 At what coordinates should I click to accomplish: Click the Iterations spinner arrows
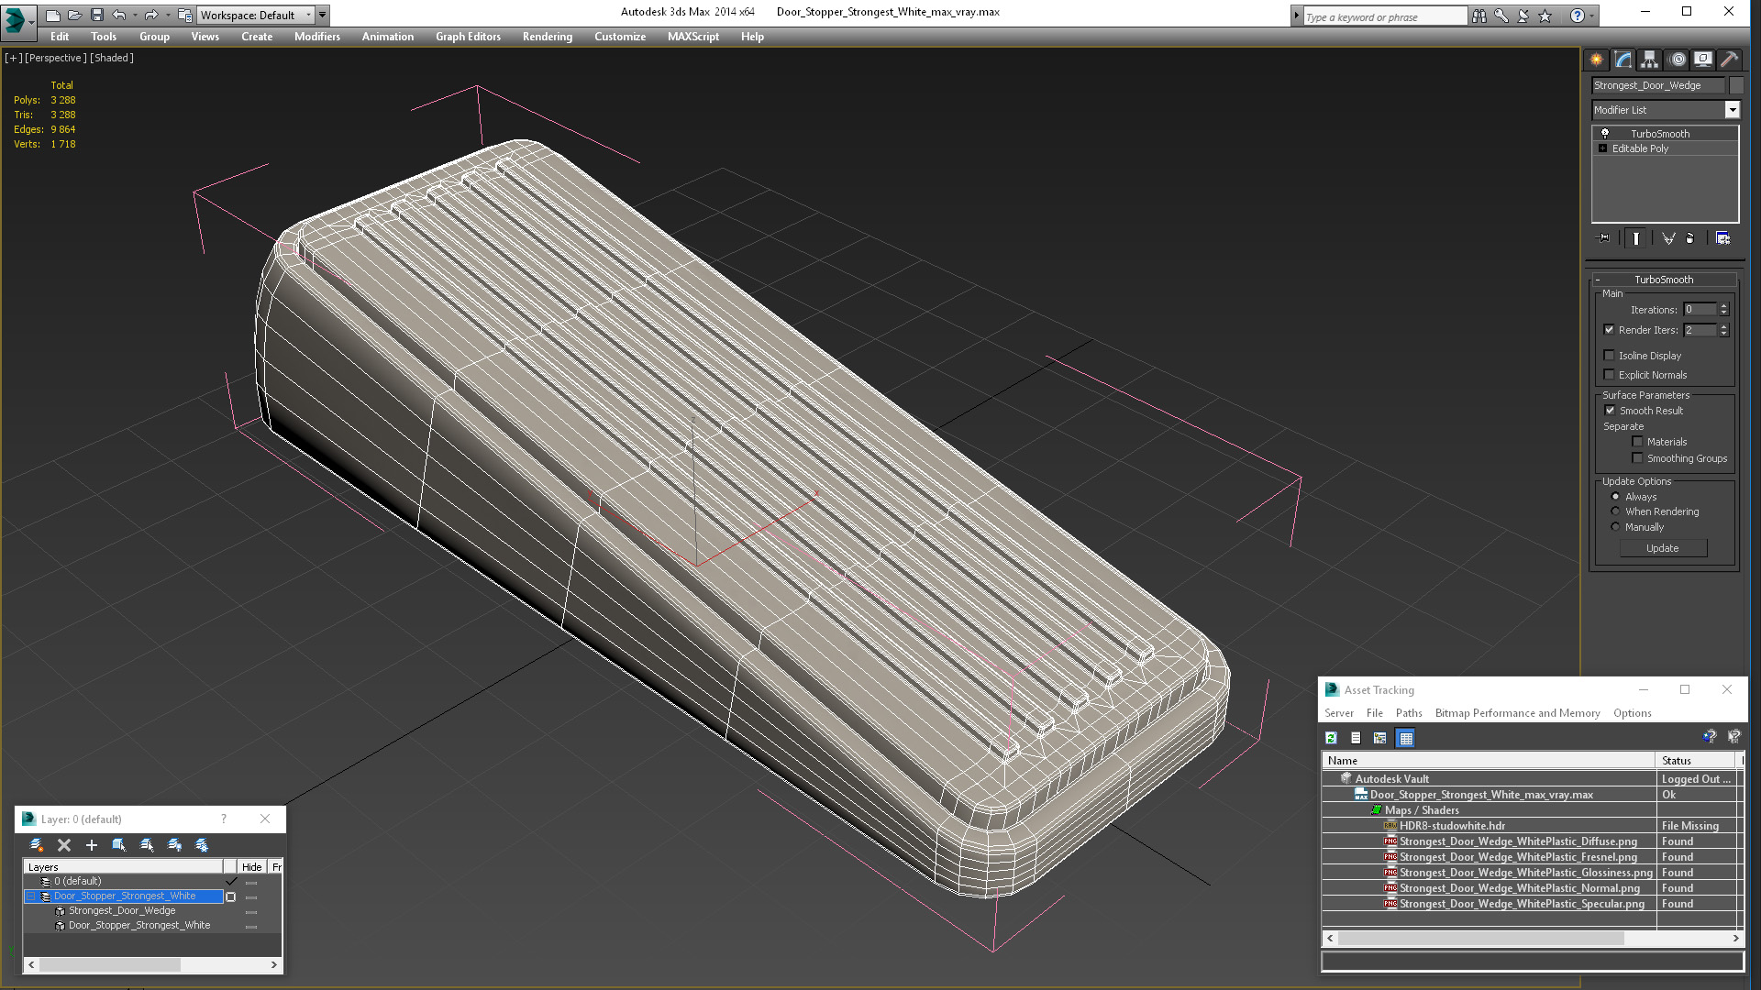(x=1724, y=310)
